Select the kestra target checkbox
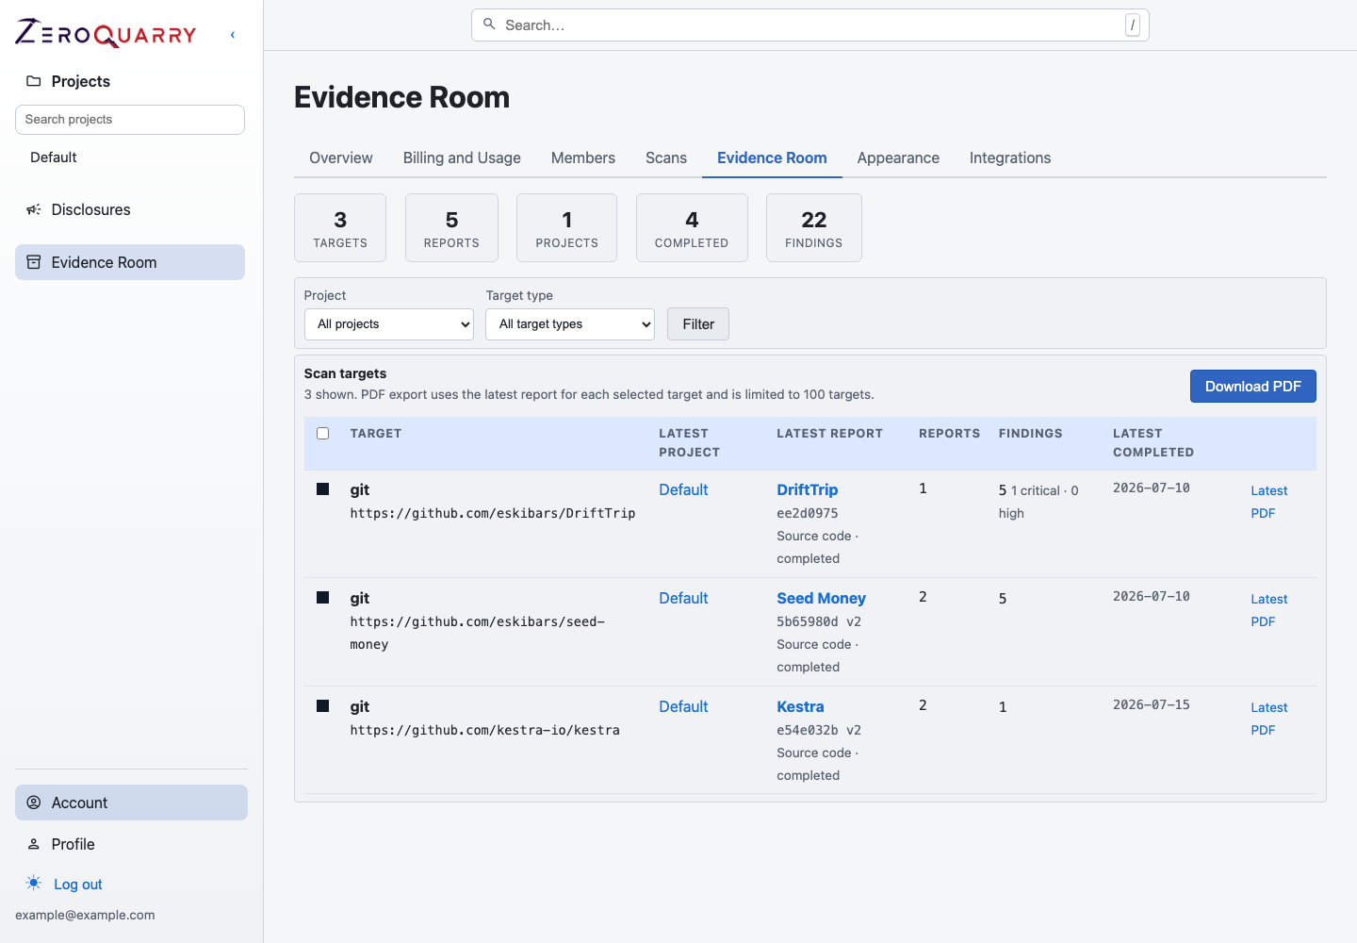The height and width of the screenshot is (943, 1357). pos(323,706)
